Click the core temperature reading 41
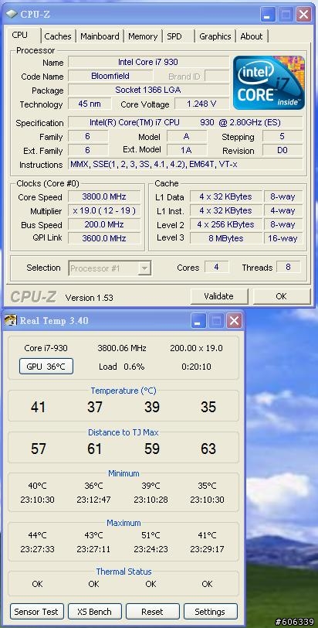318x628 pixels. [x=38, y=408]
